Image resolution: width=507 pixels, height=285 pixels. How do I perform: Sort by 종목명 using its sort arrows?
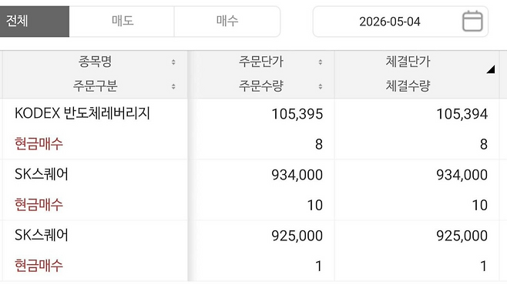pyautogui.click(x=173, y=62)
